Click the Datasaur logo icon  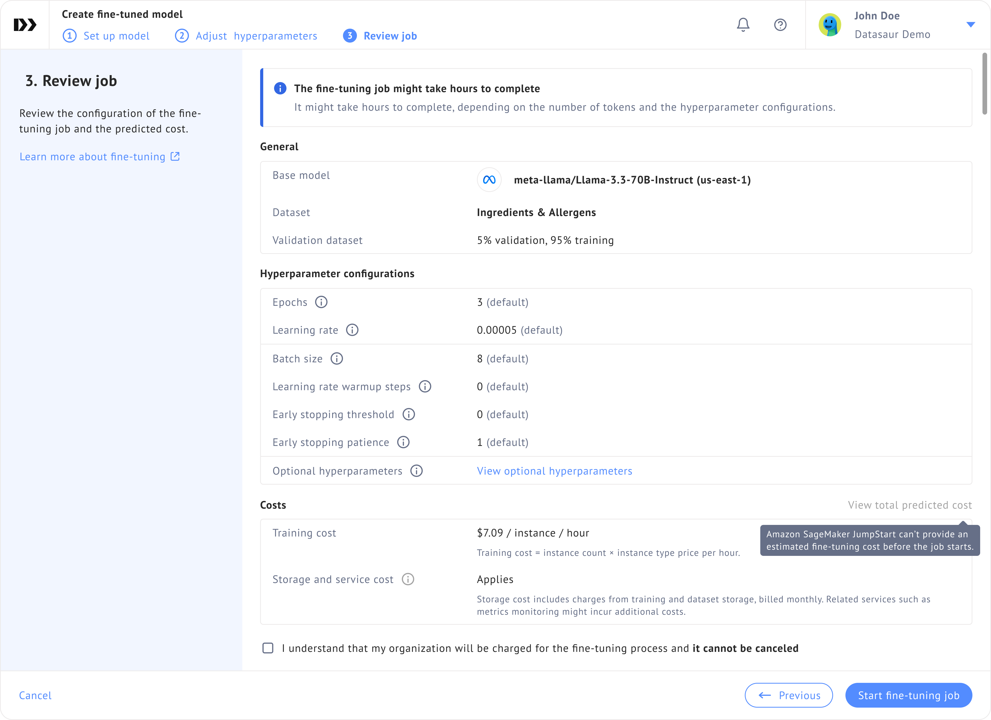pos(25,25)
